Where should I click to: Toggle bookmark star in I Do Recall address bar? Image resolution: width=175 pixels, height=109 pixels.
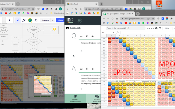[121, 9]
